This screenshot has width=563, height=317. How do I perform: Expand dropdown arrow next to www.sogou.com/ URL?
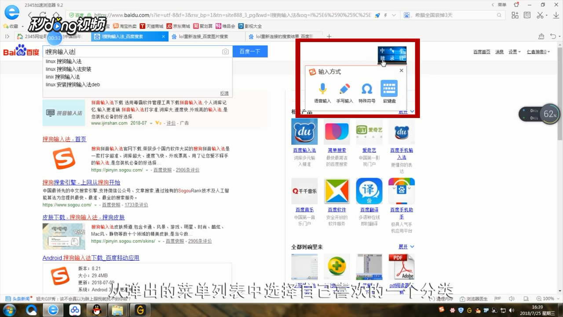[95, 205]
